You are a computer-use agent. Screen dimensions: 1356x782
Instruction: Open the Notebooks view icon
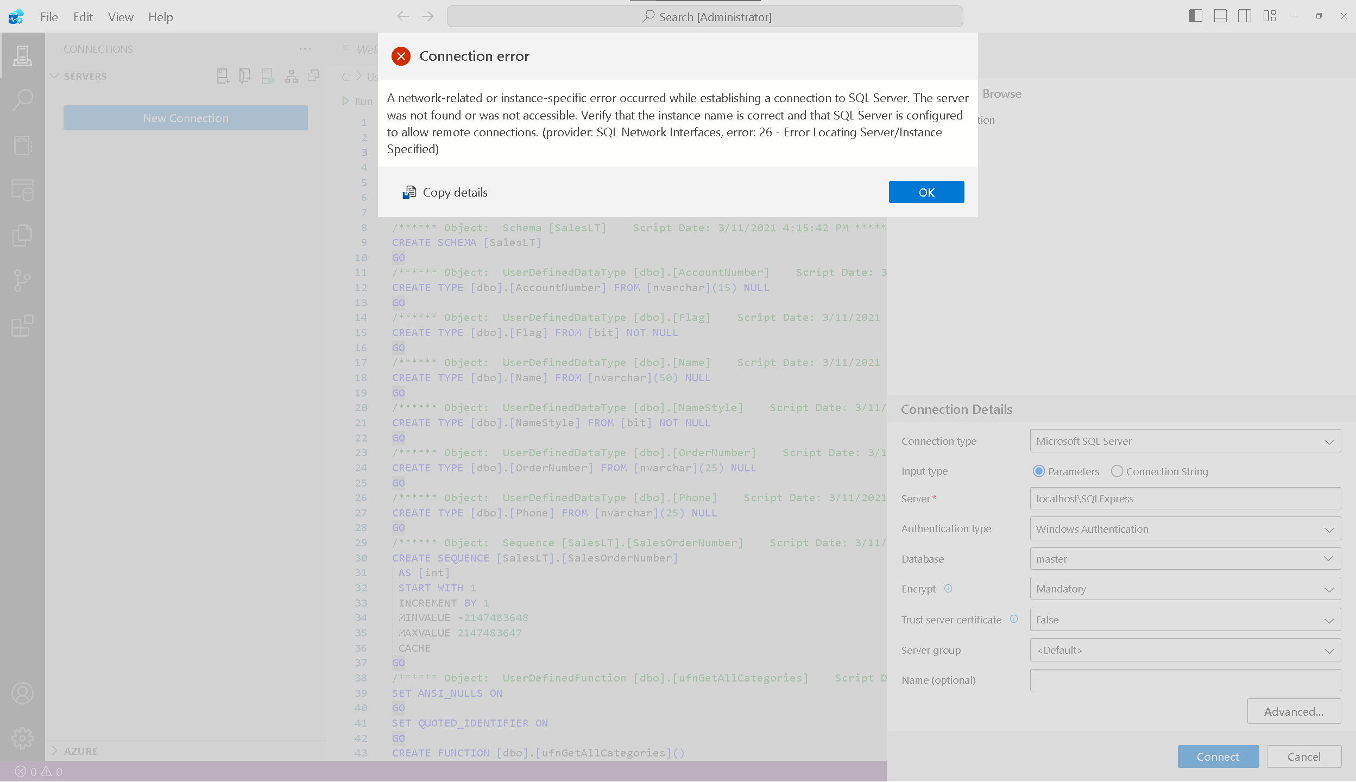22,145
